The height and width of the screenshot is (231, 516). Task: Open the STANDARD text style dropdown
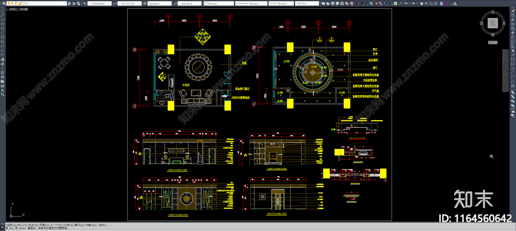coord(110,4)
